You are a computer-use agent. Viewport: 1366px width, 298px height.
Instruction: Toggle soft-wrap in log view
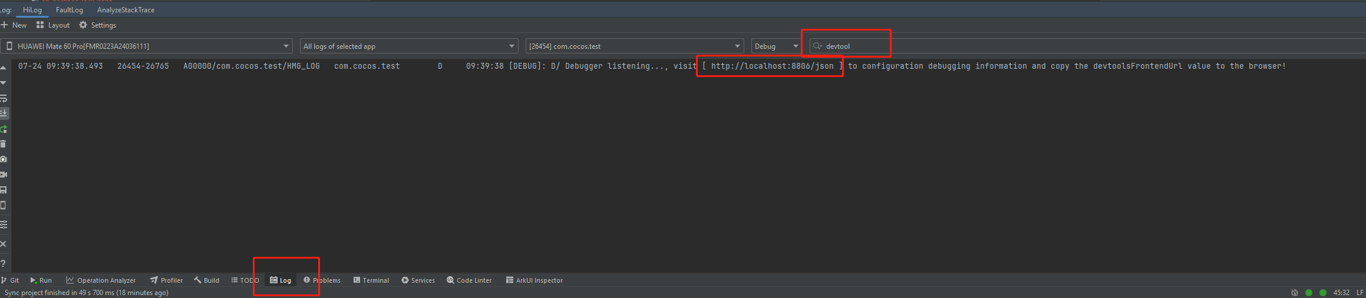pos(4,98)
